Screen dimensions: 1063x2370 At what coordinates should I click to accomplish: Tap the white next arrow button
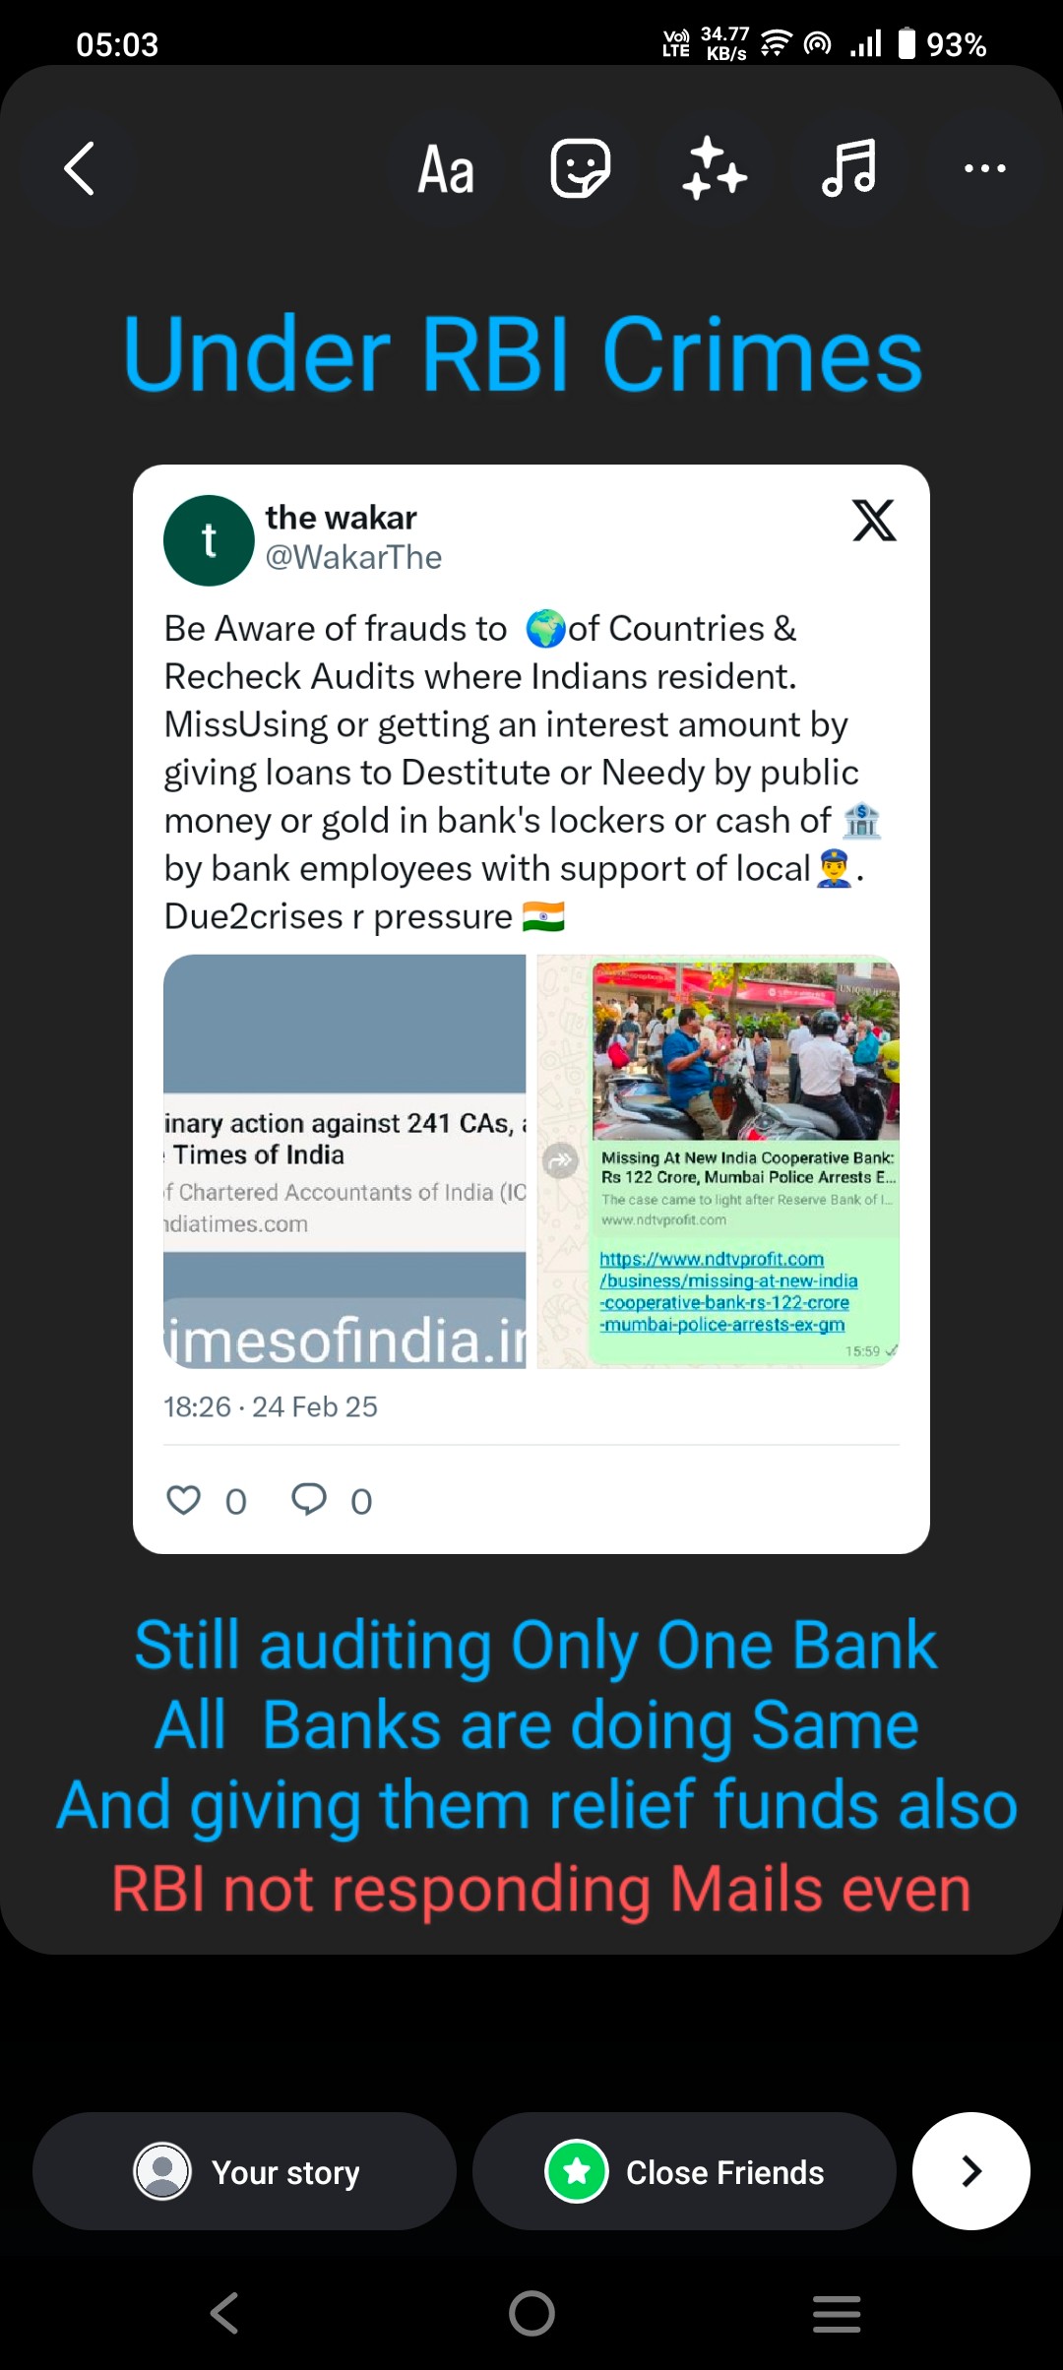971,2171
